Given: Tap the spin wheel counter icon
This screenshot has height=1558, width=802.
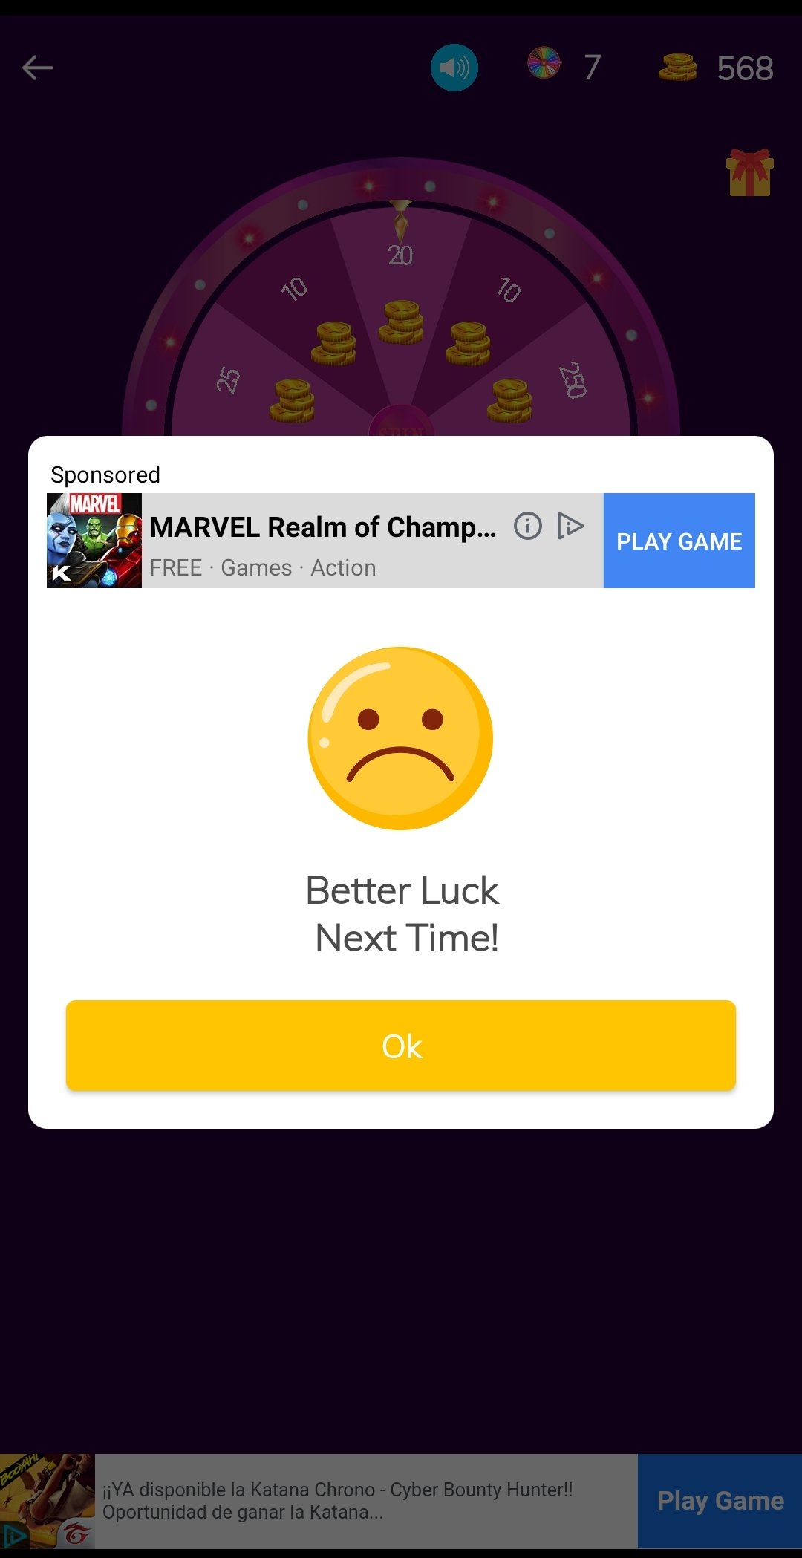Looking at the screenshot, I should tap(544, 62).
